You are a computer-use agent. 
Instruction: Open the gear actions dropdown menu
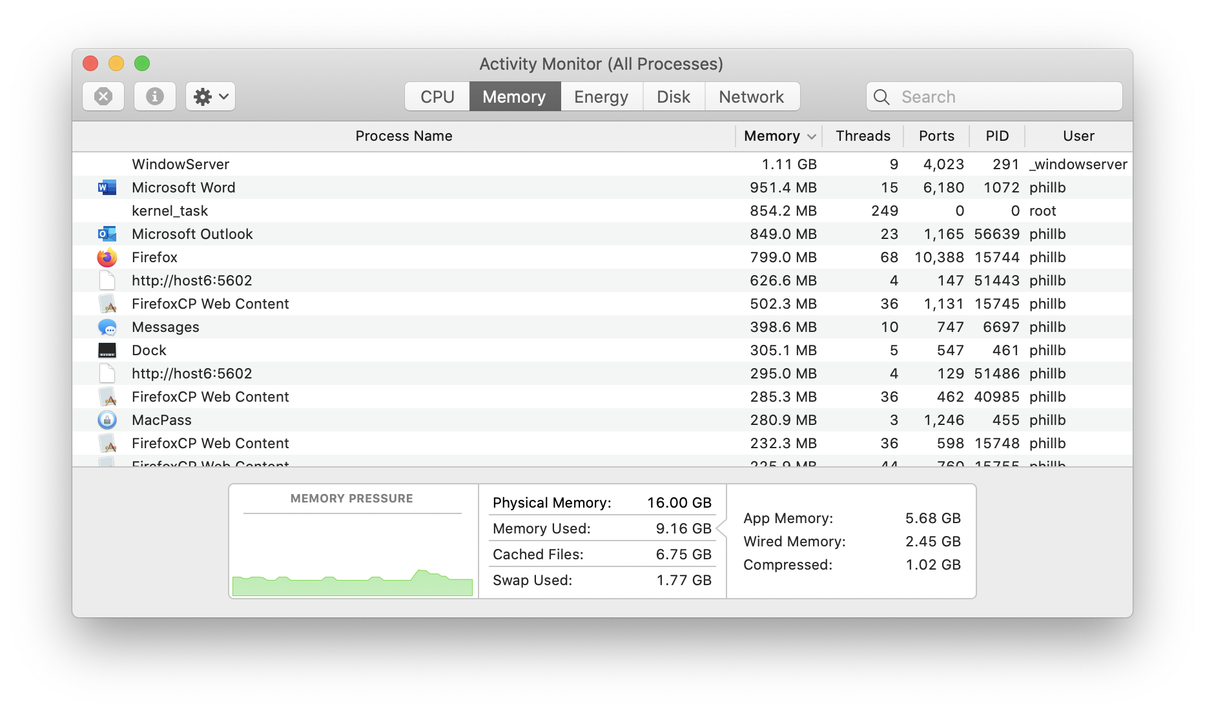(x=211, y=97)
